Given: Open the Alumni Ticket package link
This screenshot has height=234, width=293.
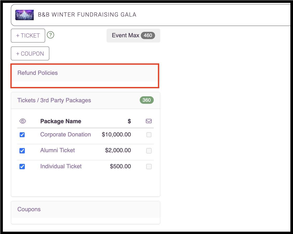Looking at the screenshot, I should pos(58,150).
